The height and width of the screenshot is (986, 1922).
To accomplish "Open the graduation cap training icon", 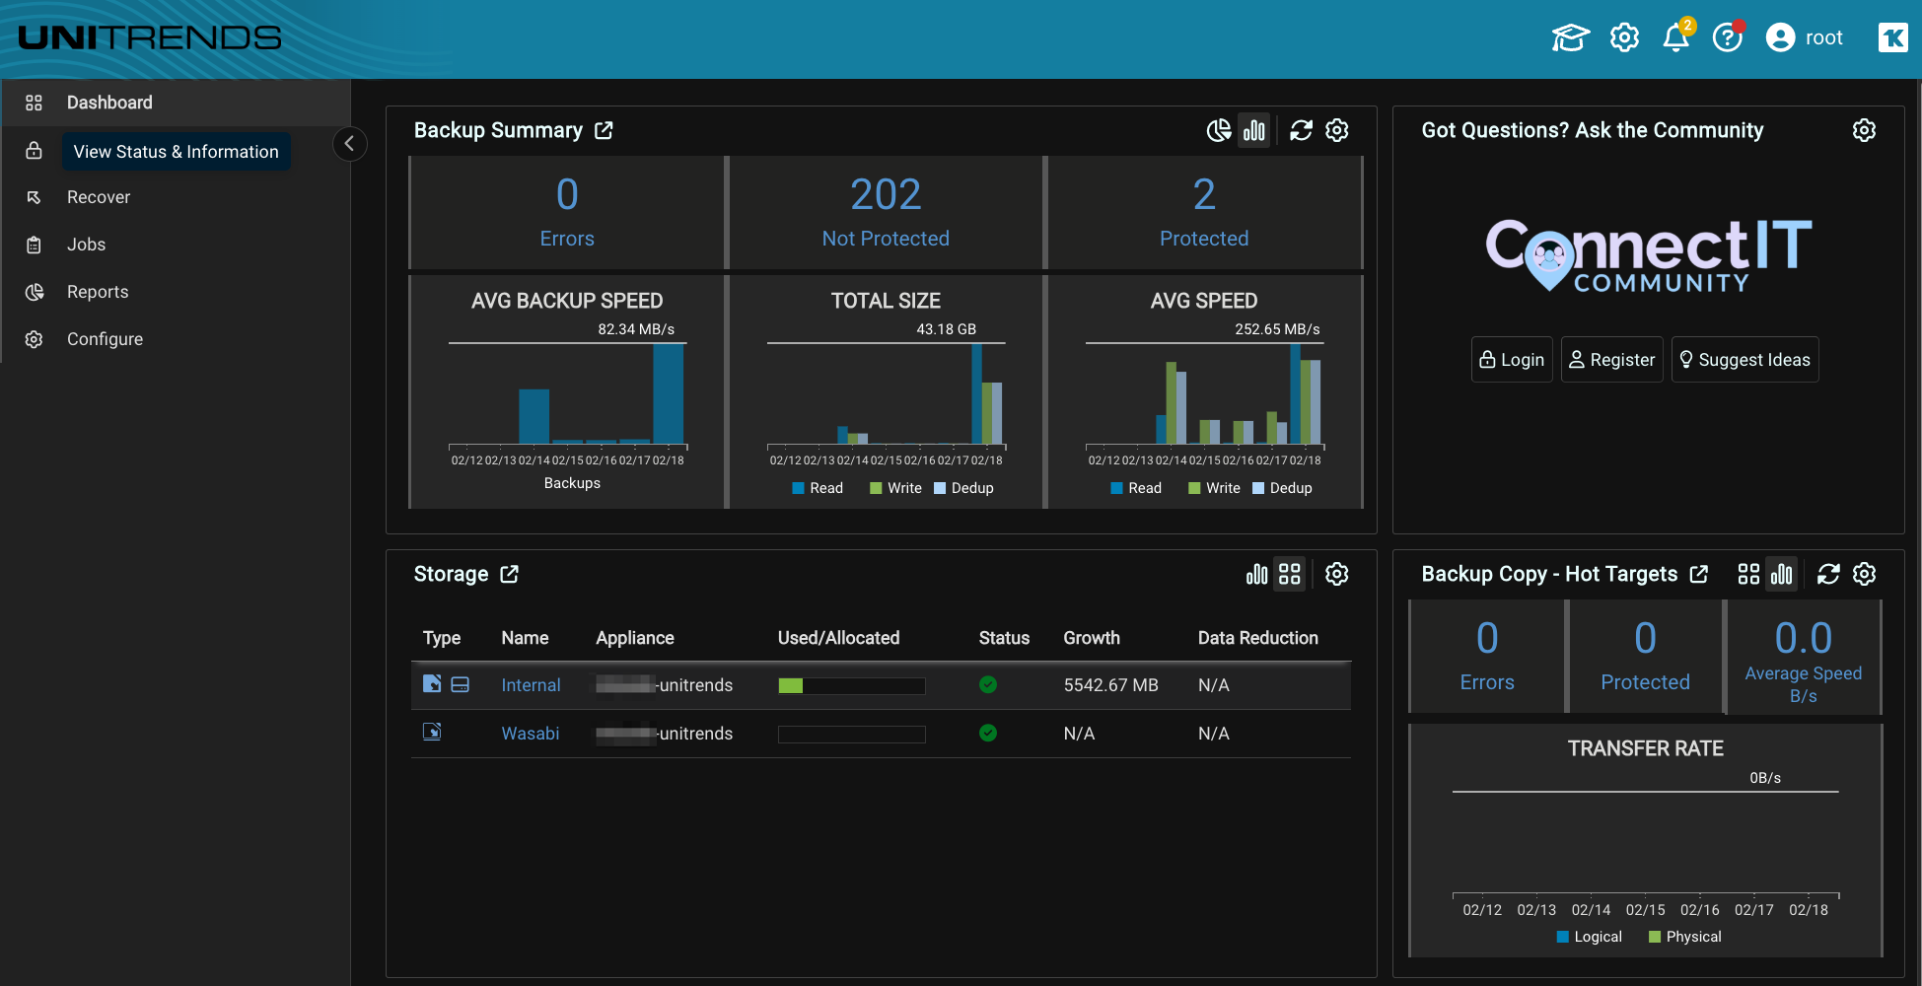I will coord(1570,38).
